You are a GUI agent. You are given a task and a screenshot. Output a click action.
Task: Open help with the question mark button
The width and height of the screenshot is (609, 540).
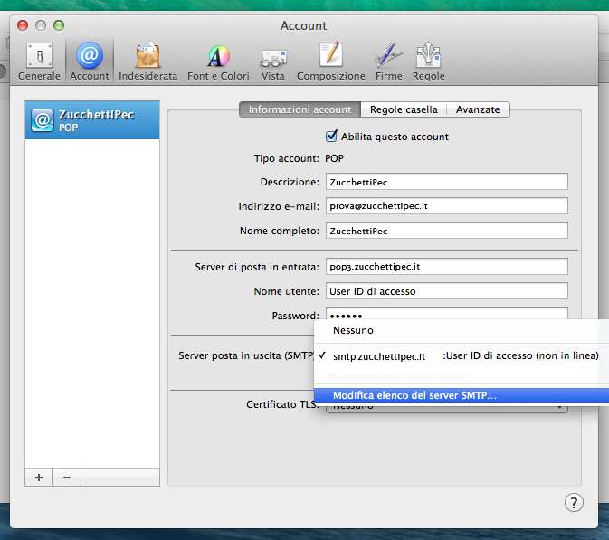click(x=574, y=503)
